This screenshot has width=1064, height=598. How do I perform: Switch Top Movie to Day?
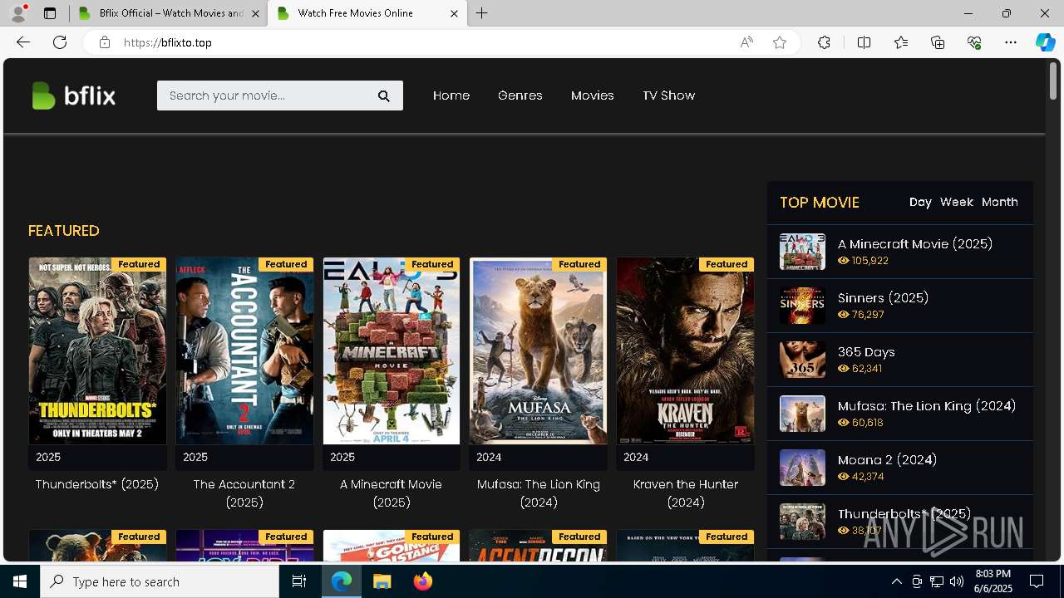click(x=920, y=202)
